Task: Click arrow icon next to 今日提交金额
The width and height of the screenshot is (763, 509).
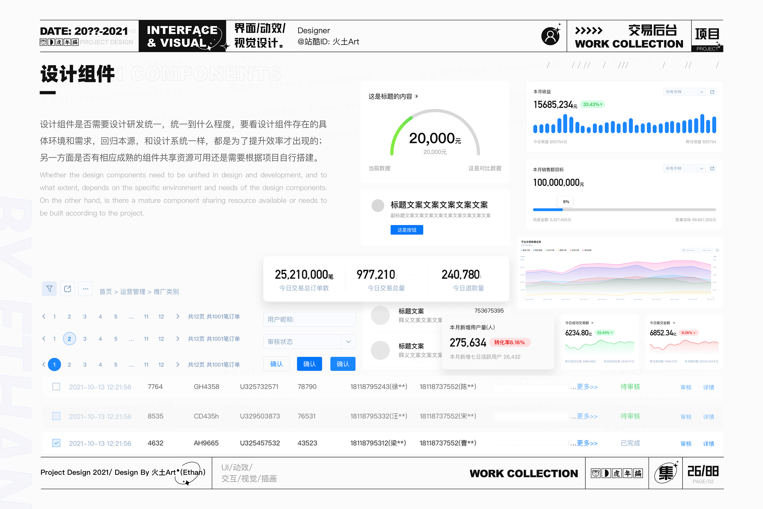Action: 674,323
